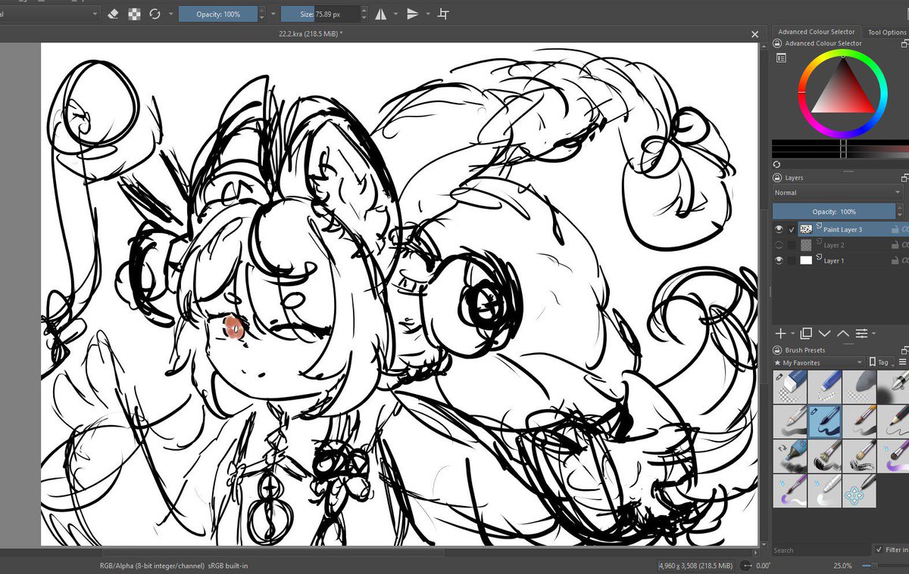The height and width of the screenshot is (574, 909).
Task: Enable wrap-around mode from the toolbar
Action: 442,14
